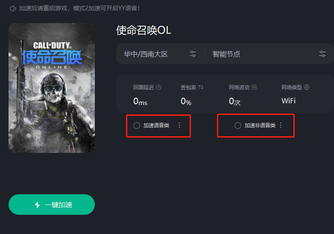This screenshot has height=234, width=334.
Task: Click the 使命召唤OL game title
Action: point(144,30)
